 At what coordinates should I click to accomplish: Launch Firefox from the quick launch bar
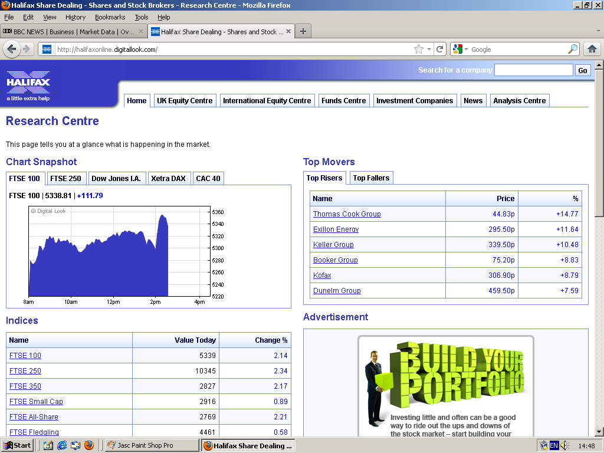tap(89, 445)
